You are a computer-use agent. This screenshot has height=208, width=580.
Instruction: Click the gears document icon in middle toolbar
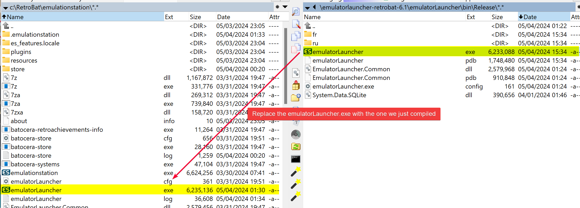(296, 73)
